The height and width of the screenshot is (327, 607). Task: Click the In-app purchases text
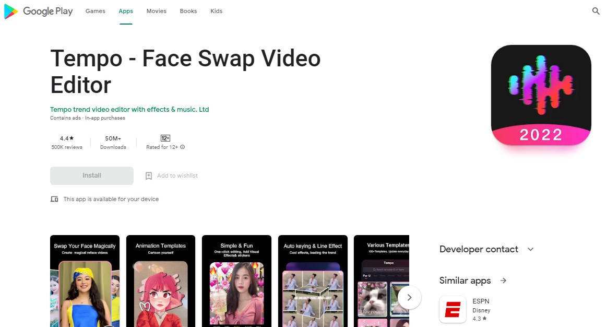(105, 118)
